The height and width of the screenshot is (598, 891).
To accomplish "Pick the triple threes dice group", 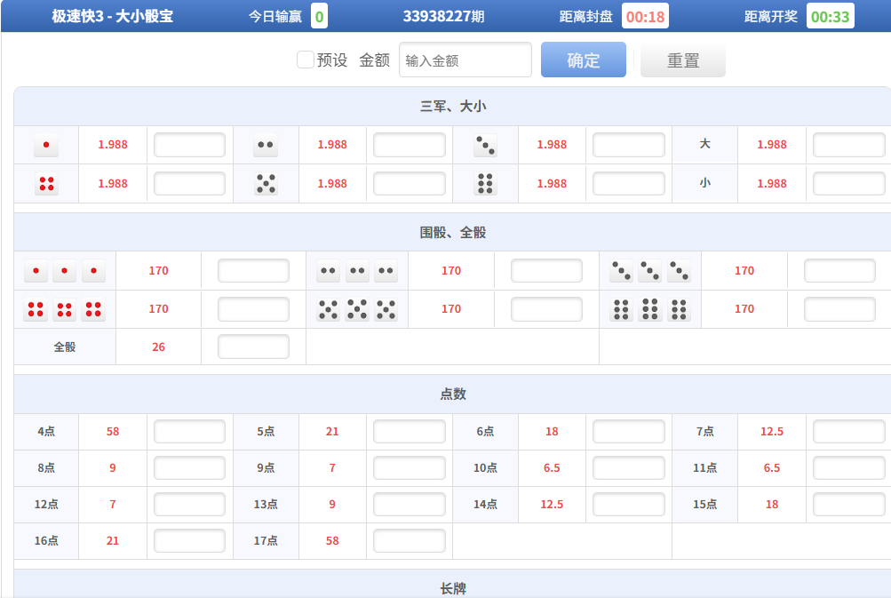I will (650, 271).
